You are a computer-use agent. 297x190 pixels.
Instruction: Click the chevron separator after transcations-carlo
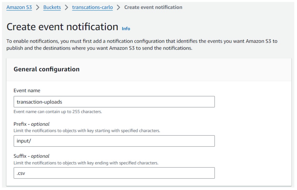118,7
